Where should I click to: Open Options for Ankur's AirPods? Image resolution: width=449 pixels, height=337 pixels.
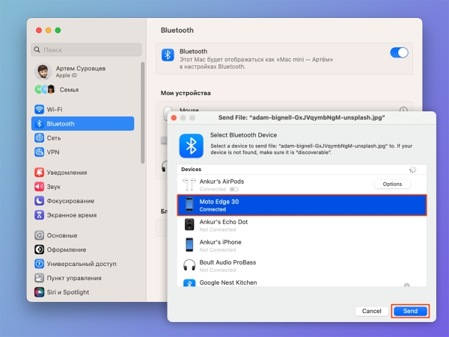392,184
